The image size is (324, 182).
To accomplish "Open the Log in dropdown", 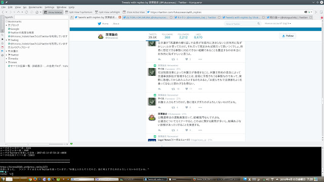I will click(x=278, y=24).
